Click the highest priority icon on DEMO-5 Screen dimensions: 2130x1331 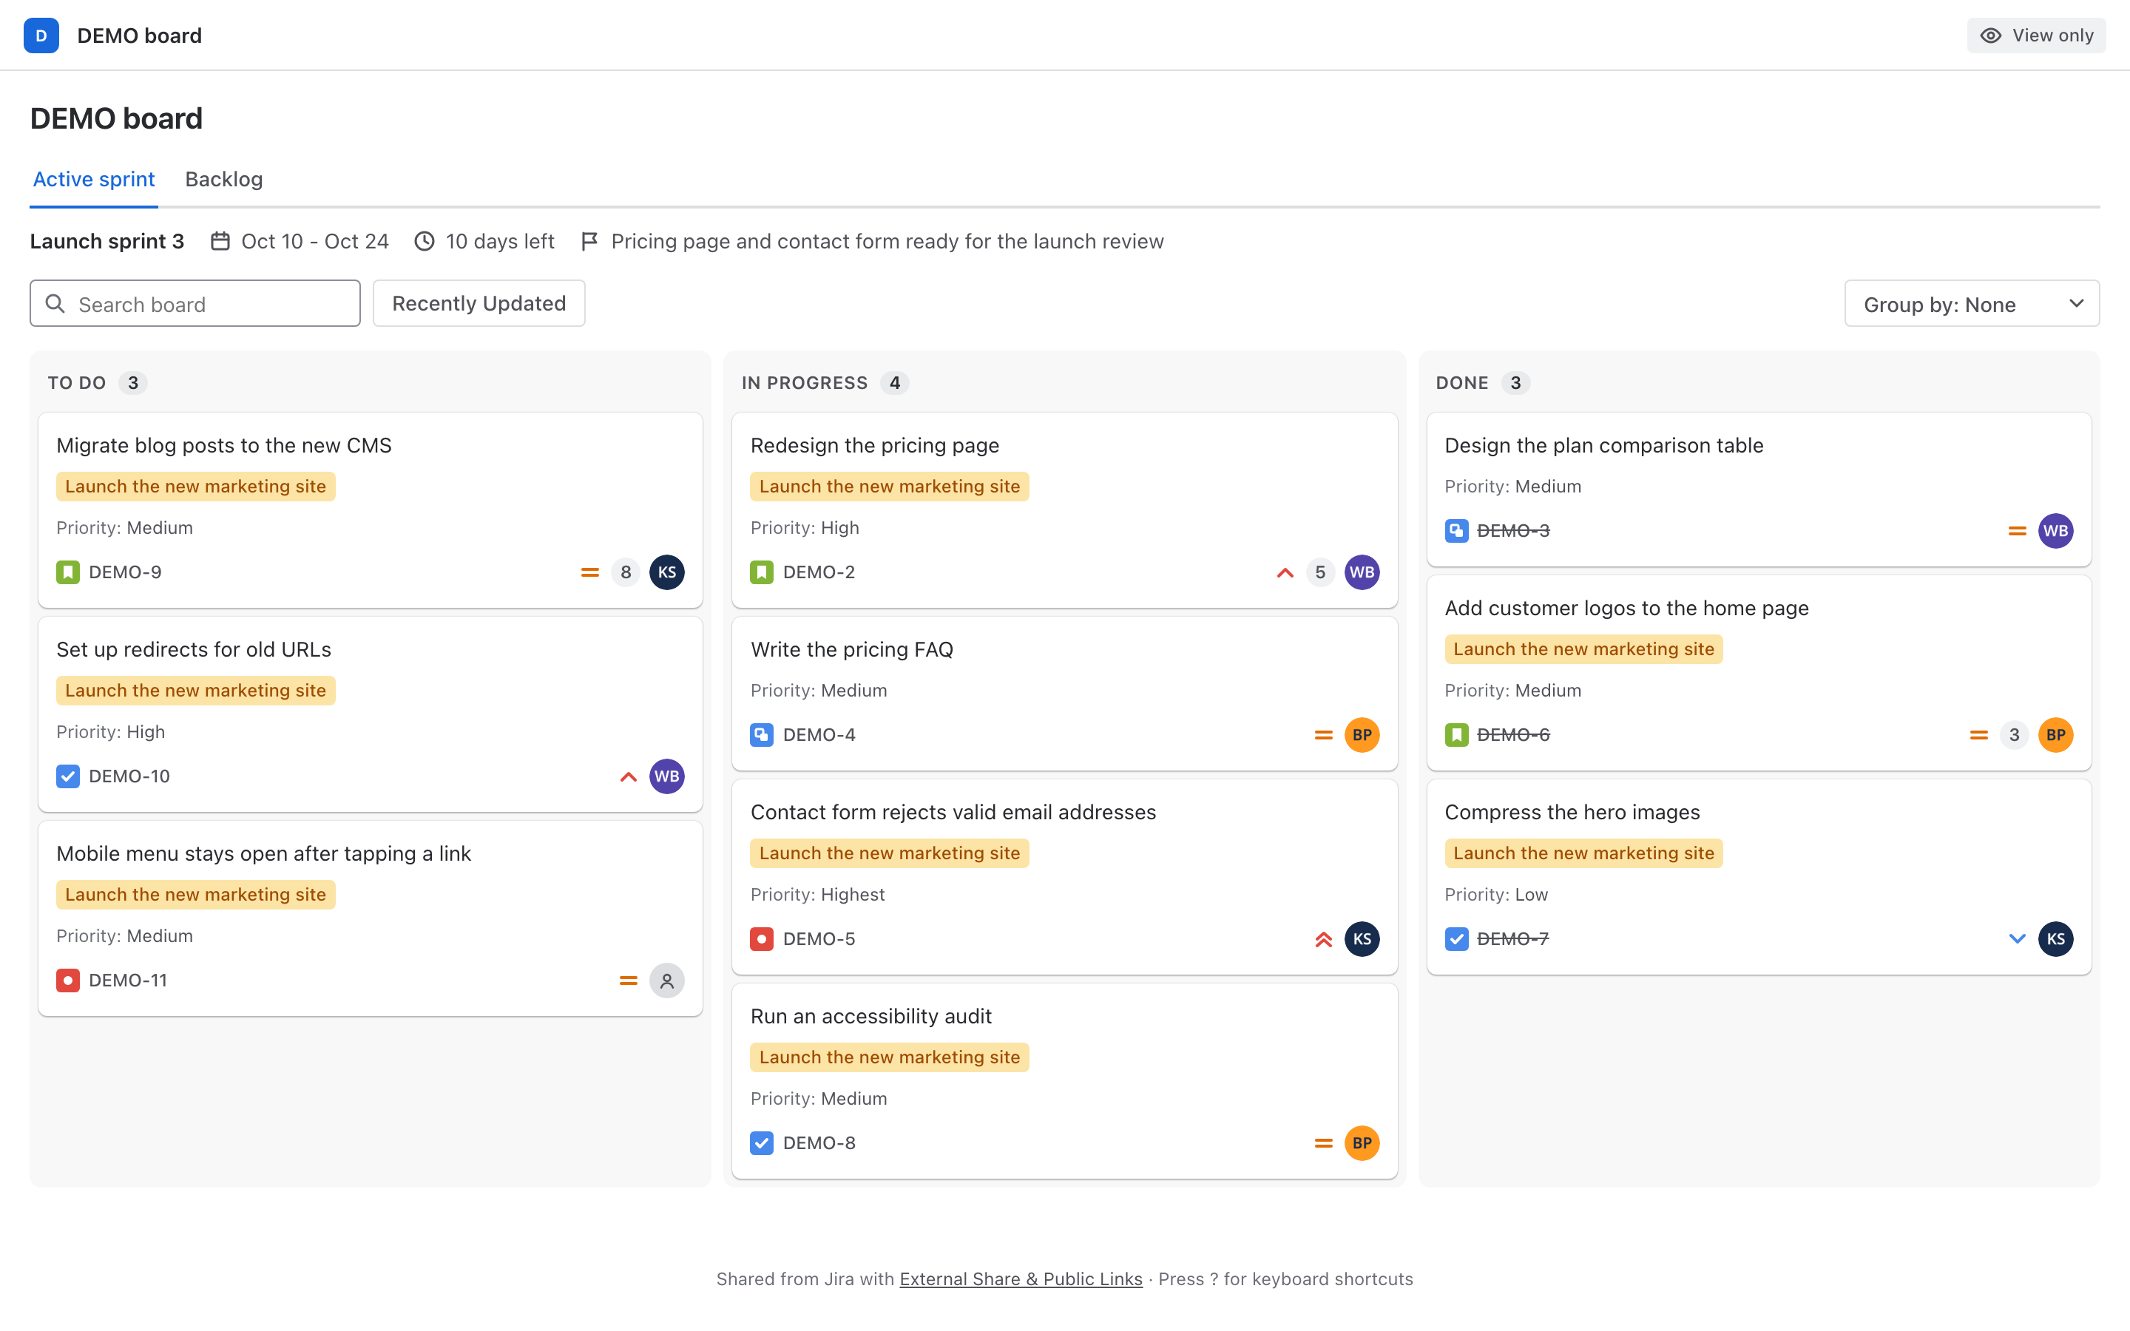[1323, 939]
